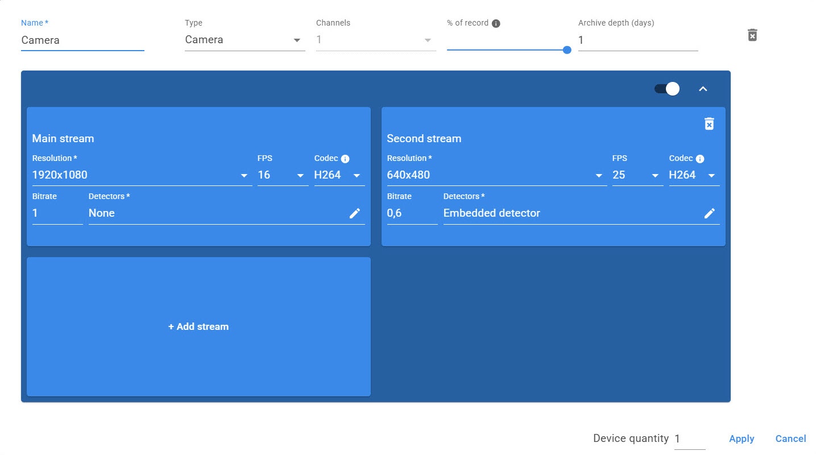Click the % of record slider handle
This screenshot has height=455, width=816.
coord(566,49)
